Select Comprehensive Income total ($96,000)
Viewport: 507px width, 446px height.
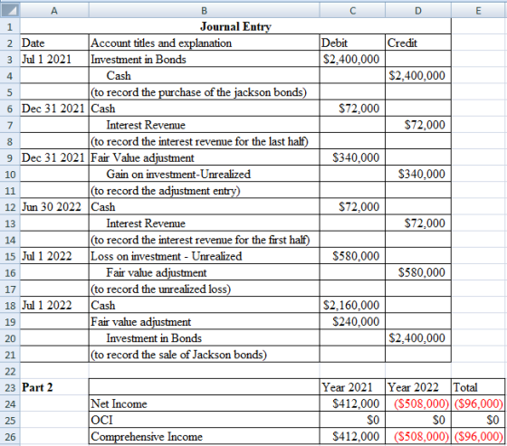click(478, 436)
